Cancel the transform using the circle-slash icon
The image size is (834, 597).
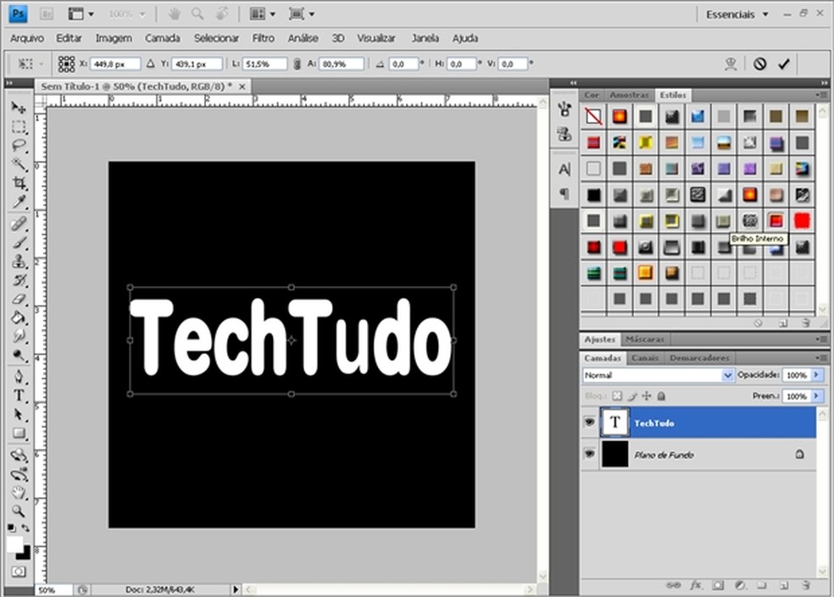pos(760,64)
